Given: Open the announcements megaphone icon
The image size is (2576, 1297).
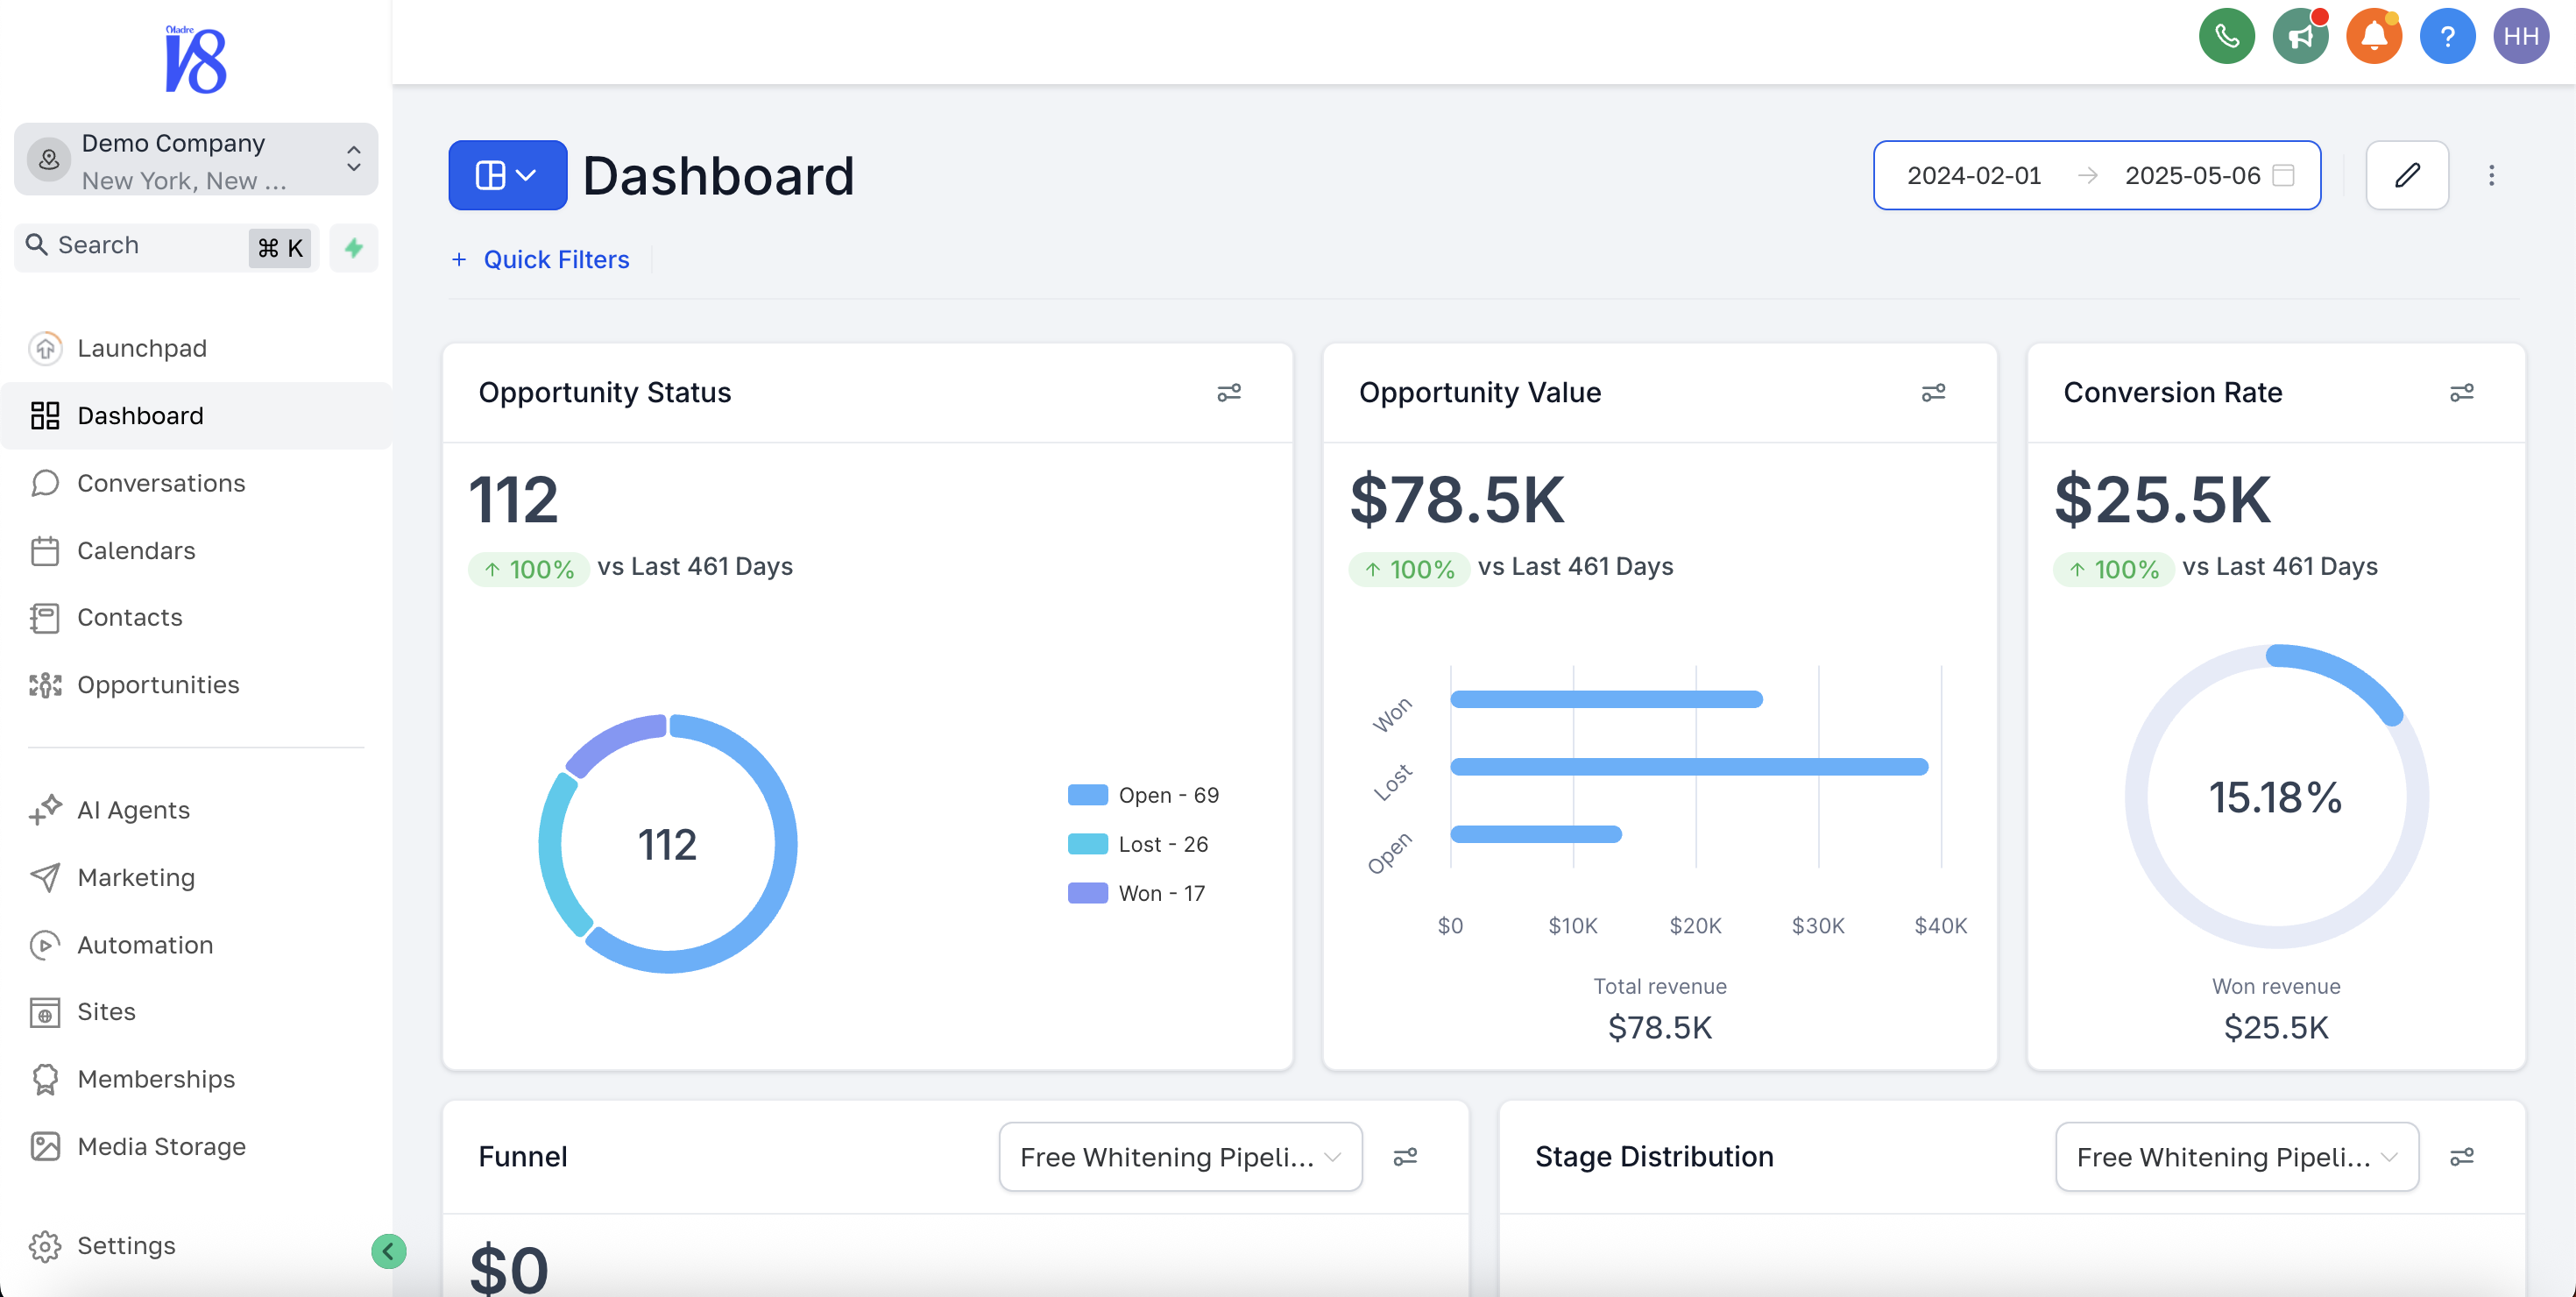Looking at the screenshot, I should (x=2300, y=36).
